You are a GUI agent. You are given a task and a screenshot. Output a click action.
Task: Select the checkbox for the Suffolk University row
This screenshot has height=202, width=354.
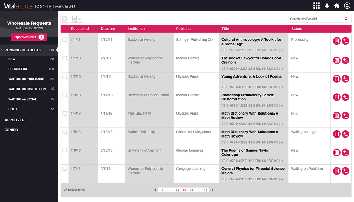[x=65, y=132]
